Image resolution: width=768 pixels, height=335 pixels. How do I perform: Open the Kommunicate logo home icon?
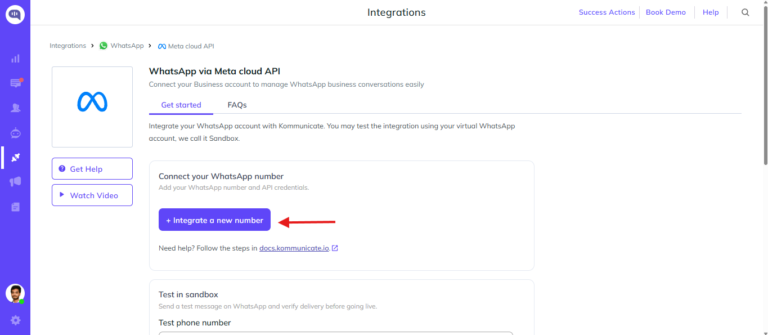[15, 14]
